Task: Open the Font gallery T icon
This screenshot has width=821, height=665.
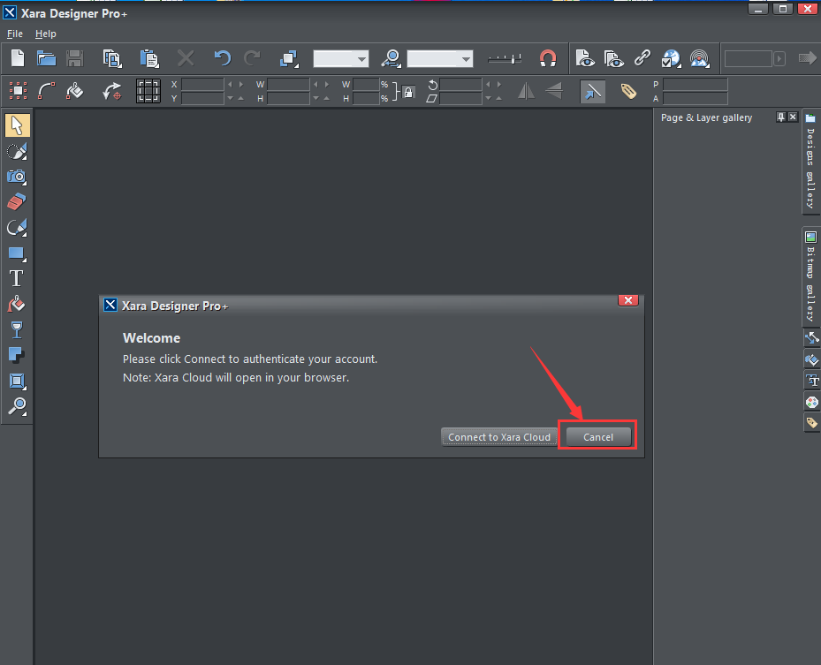Action: pyautogui.click(x=811, y=381)
